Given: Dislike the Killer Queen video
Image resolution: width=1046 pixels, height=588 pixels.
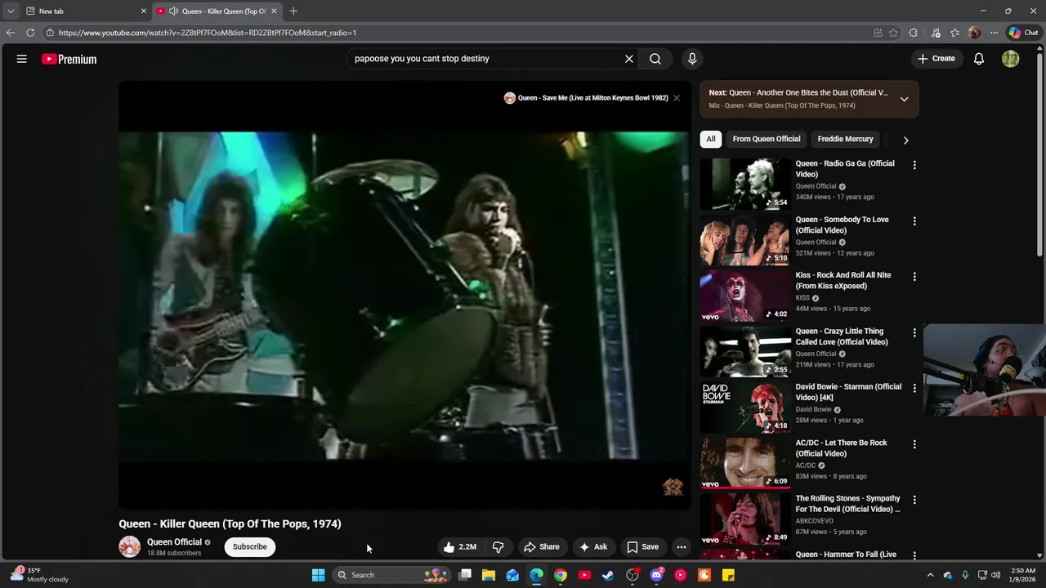Looking at the screenshot, I should click(x=498, y=547).
